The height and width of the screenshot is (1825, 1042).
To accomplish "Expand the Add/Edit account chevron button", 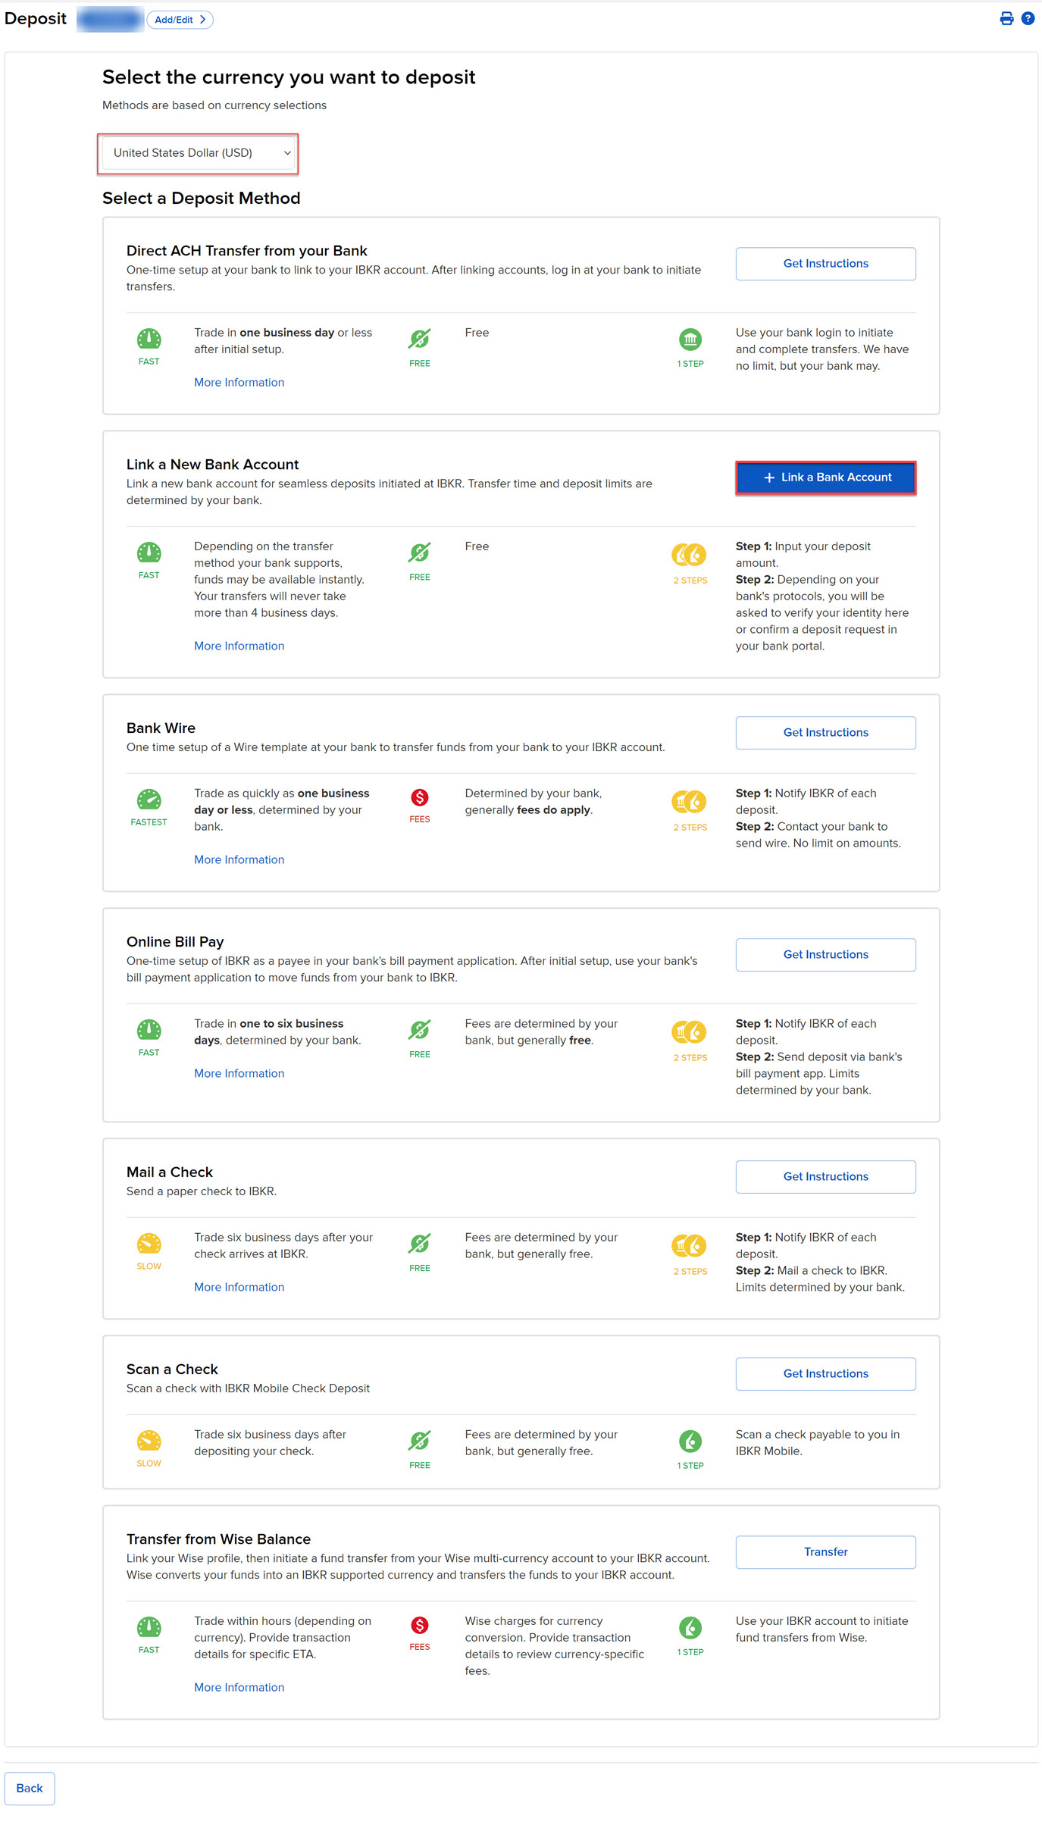I will tap(180, 20).
